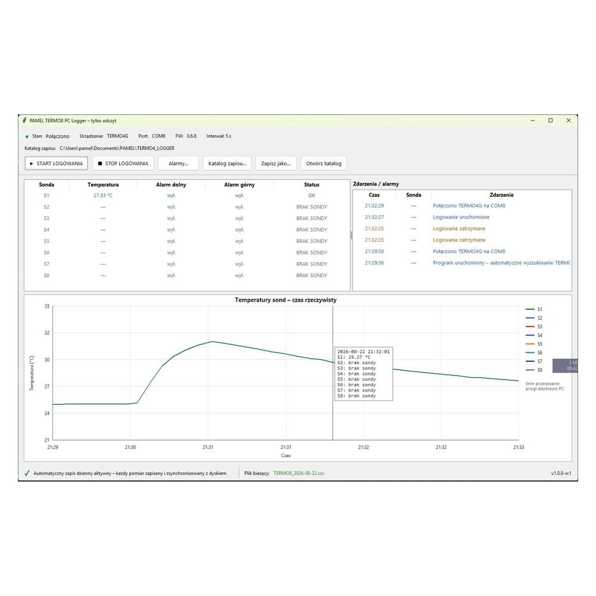596x596 pixels.
Task: Click the 21:30 tick on time axis
Action: point(131,448)
